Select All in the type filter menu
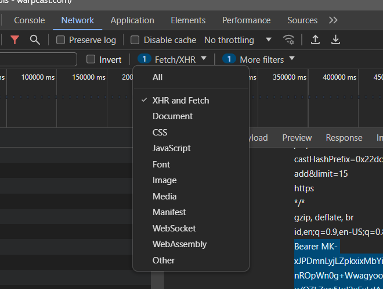Screen dimensions: 383x289 click(191, 77)
